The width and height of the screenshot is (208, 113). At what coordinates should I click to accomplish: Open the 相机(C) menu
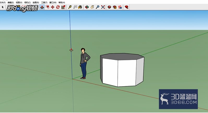point(27,3)
